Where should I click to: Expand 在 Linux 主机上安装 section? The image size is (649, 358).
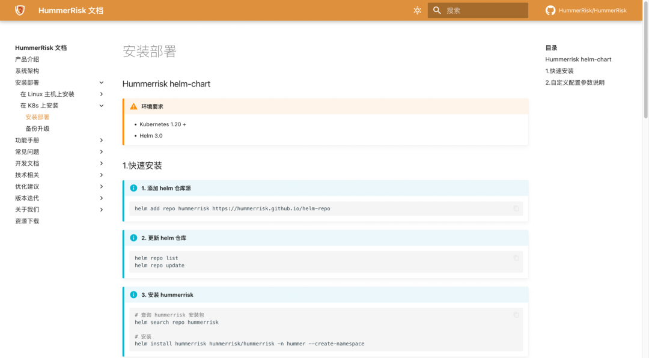tap(102, 94)
